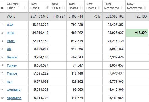The width and height of the screenshot is (149, 102).
Task: Select World total recovered 232,383,182
Action: pos(115,16)
